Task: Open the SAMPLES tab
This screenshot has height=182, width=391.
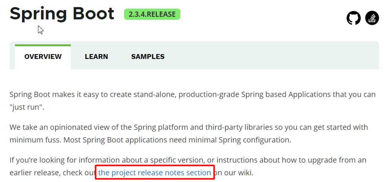Action: (148, 57)
